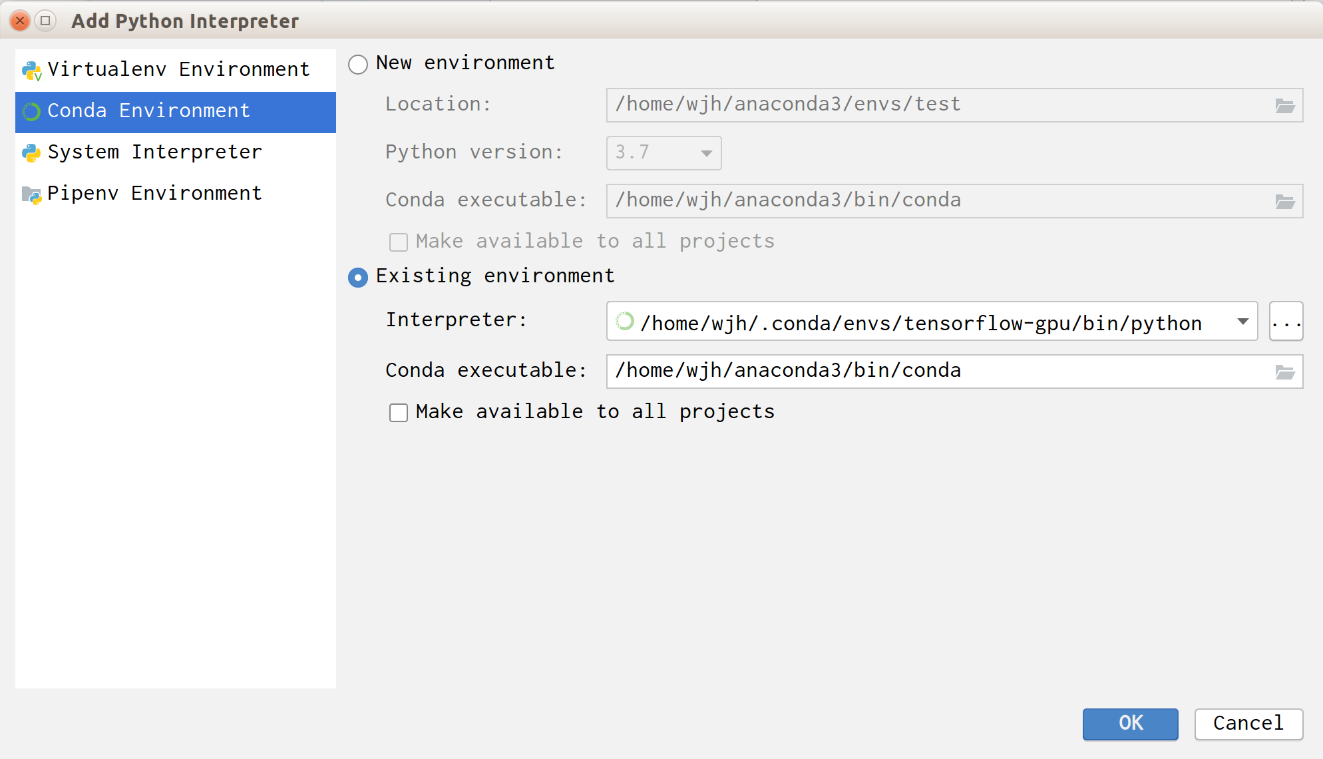
Task: Enable Make available to all projects under Existing environment
Action: 399,413
